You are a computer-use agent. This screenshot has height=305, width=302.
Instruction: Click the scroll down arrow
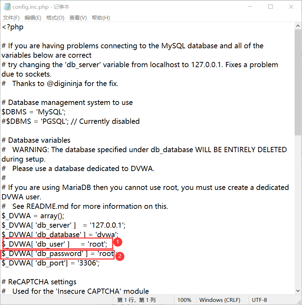pos(298,291)
